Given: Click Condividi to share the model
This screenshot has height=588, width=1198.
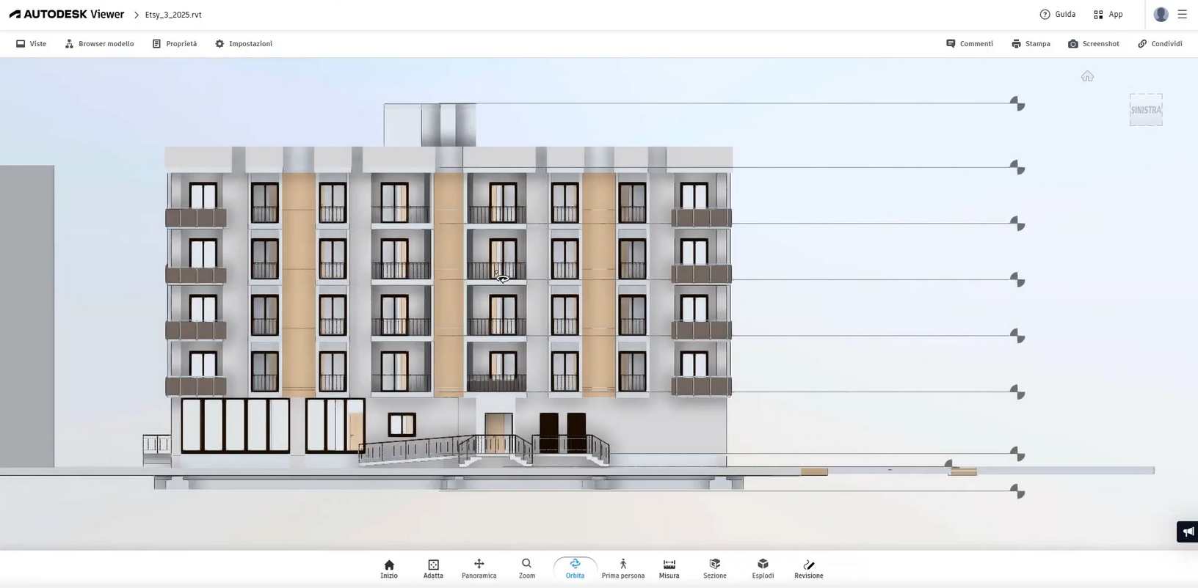Looking at the screenshot, I should (1160, 44).
